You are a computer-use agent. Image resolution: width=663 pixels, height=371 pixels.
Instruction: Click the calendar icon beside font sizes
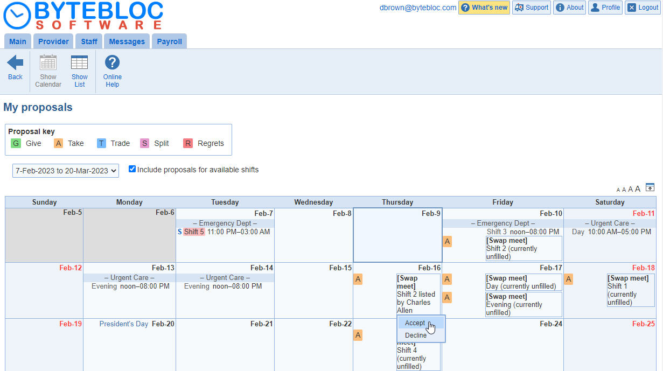click(x=650, y=187)
